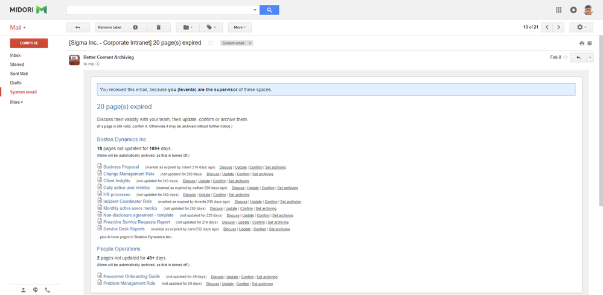The height and width of the screenshot is (295, 603).
Task: Open the Business Proposal page link
Action: tap(121, 167)
